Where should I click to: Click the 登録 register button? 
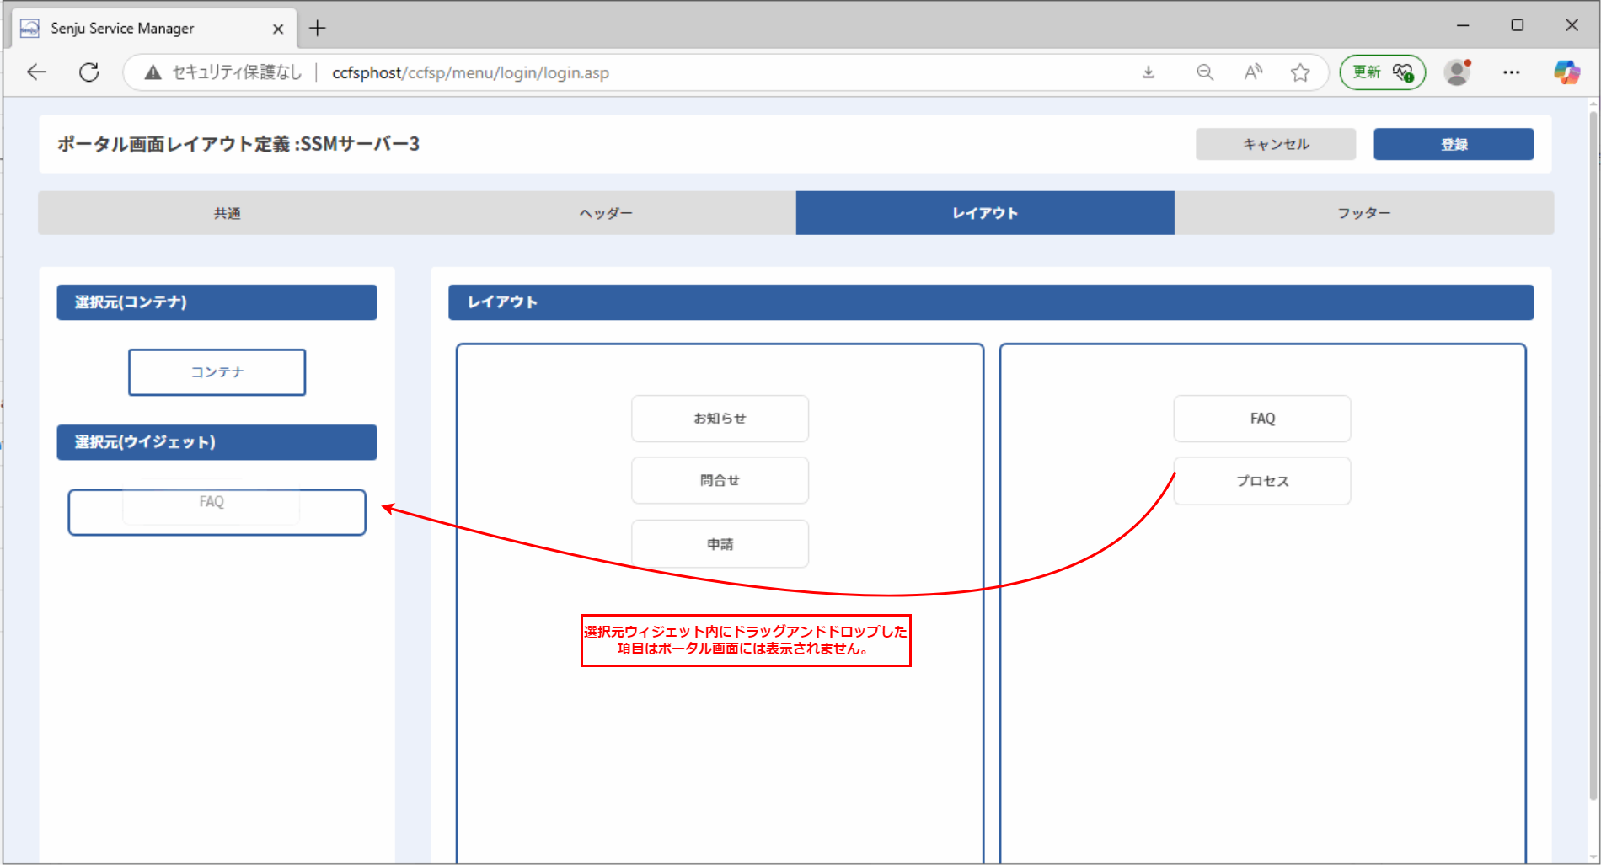[x=1454, y=144]
